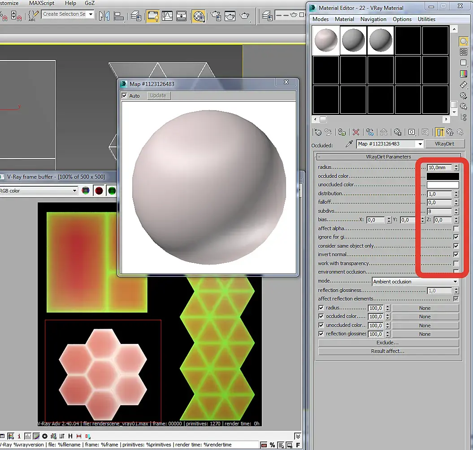Click the red X Reset Map icon
473x450 pixels.
pos(356,132)
